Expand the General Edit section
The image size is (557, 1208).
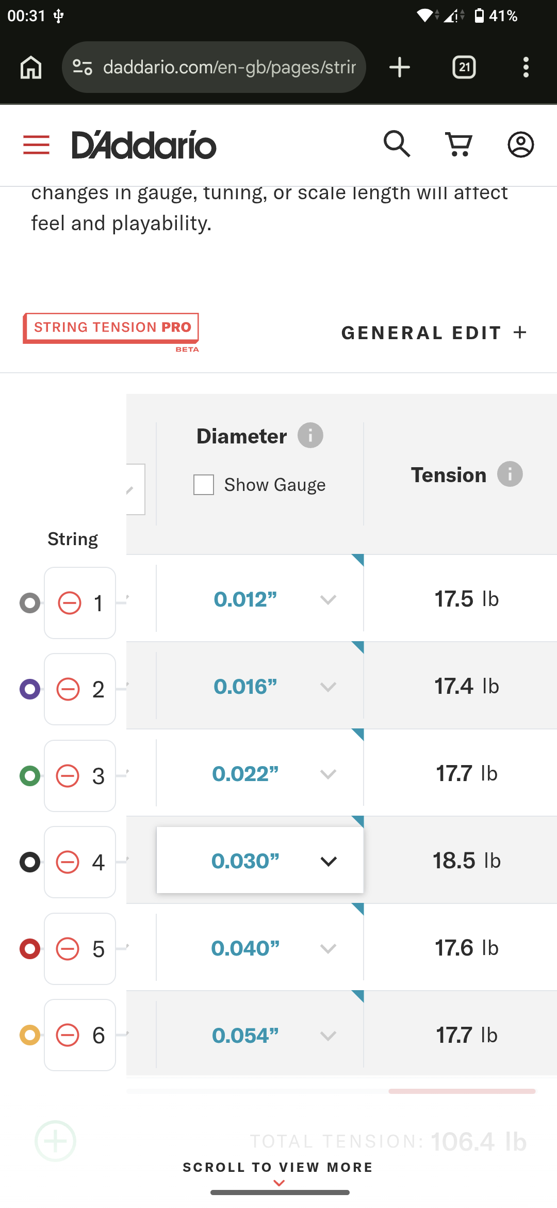point(434,333)
